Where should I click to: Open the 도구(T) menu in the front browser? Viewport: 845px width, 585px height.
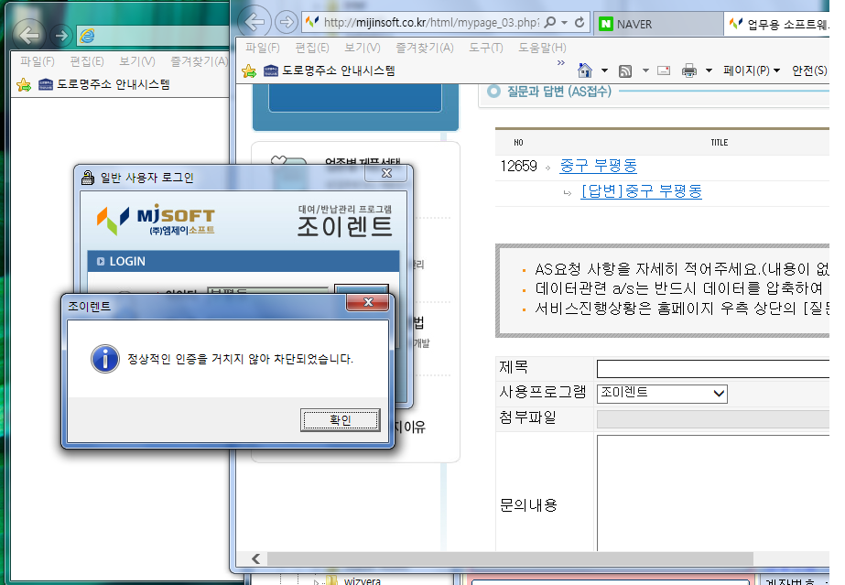point(485,48)
